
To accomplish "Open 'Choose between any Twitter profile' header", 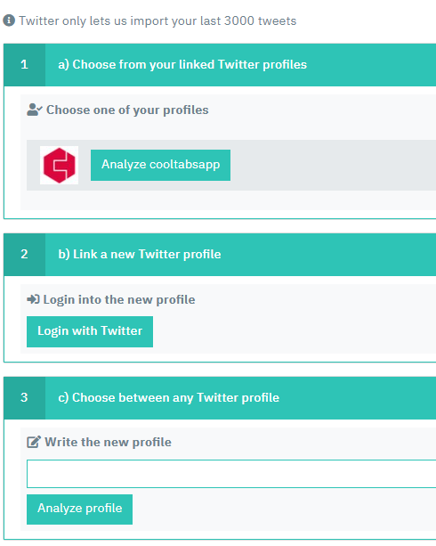I will (x=169, y=397).
